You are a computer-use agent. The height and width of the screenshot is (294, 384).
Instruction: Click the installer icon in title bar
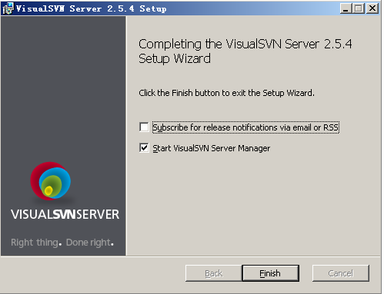coord(8,8)
